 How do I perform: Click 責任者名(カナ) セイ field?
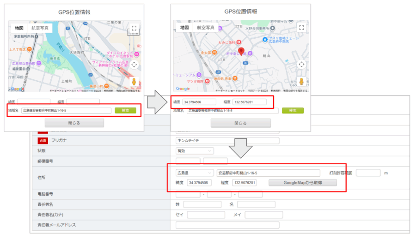(206, 215)
